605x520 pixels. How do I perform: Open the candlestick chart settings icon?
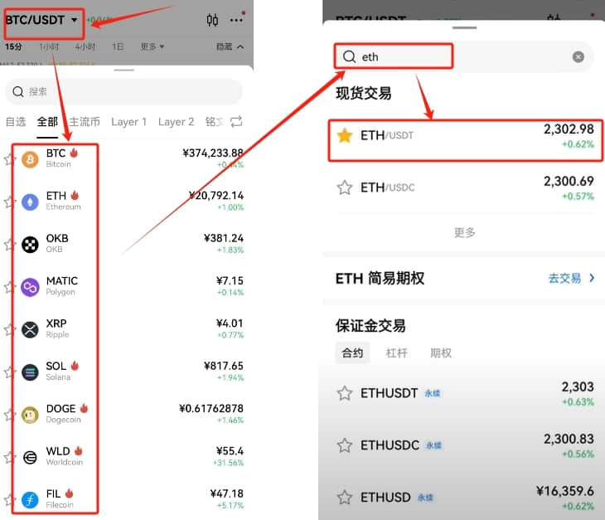(x=212, y=20)
